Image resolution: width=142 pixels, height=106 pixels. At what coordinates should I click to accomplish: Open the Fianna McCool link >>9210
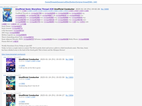16,41
